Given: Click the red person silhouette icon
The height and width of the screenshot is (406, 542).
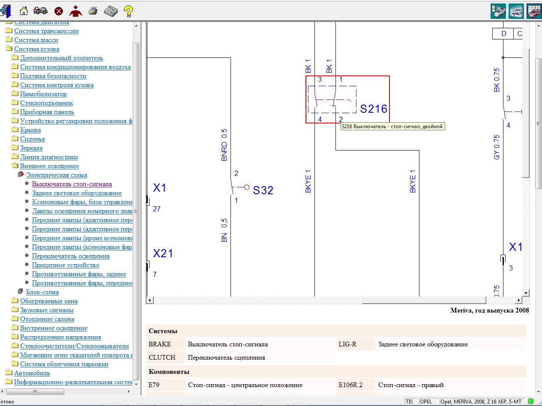Looking at the screenshot, I should [x=76, y=11].
